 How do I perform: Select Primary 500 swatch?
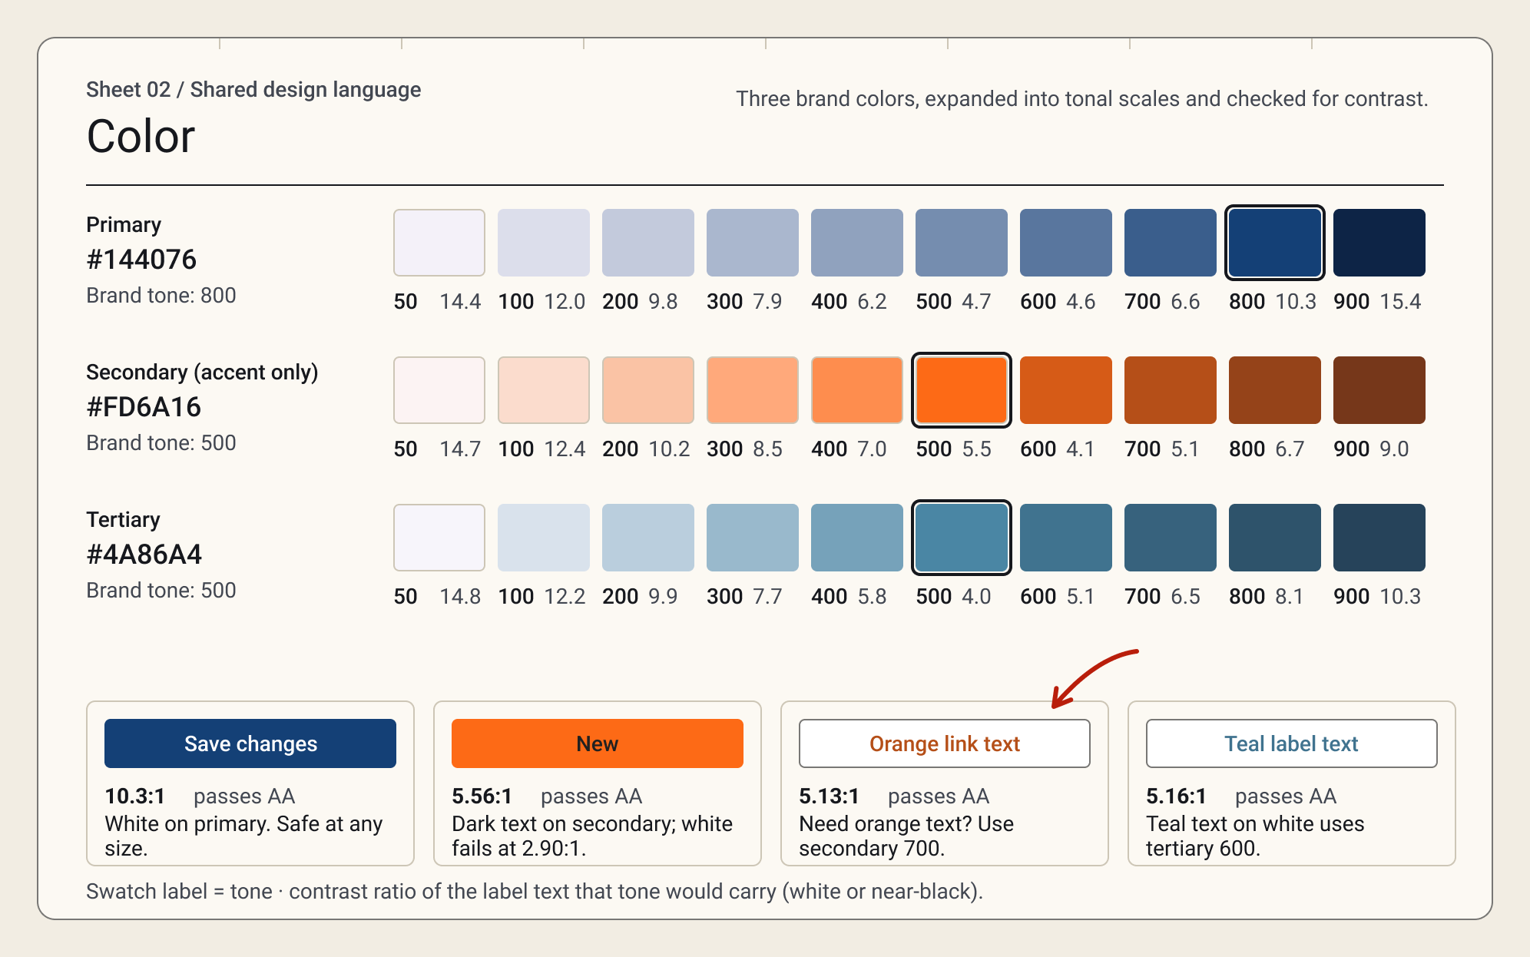962,243
